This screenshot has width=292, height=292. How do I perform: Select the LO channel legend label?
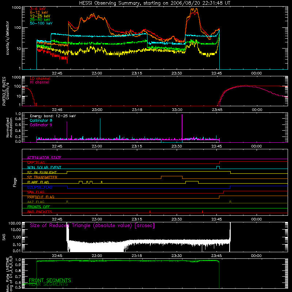(40, 78)
